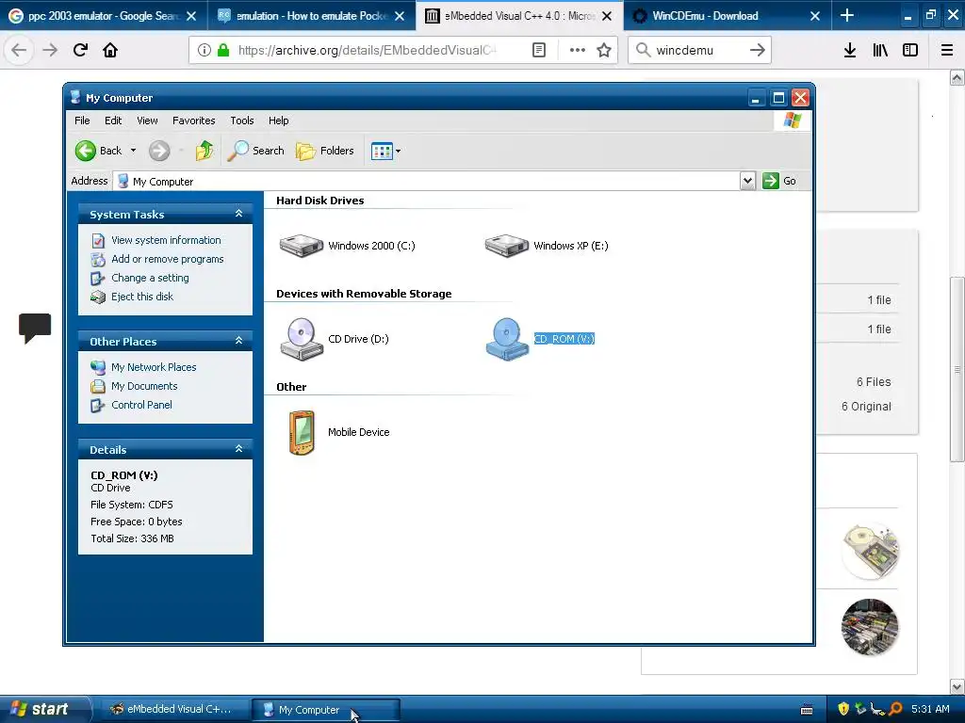Open Firefox hamburger menu
Viewport: 965px width, 723px height.
point(947,50)
